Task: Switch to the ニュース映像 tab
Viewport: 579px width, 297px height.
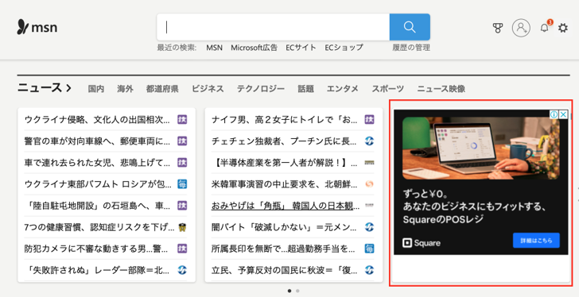Action: click(x=441, y=89)
